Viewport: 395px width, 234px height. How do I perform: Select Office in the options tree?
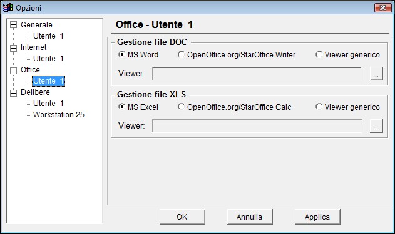coord(30,70)
